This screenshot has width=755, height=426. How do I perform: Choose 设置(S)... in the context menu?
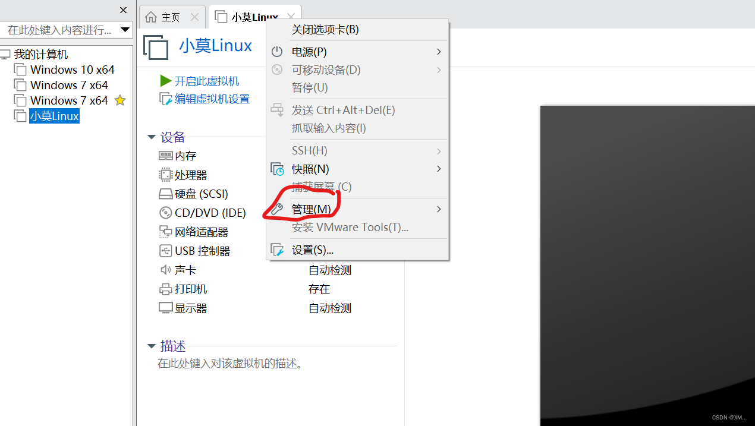[357, 250]
